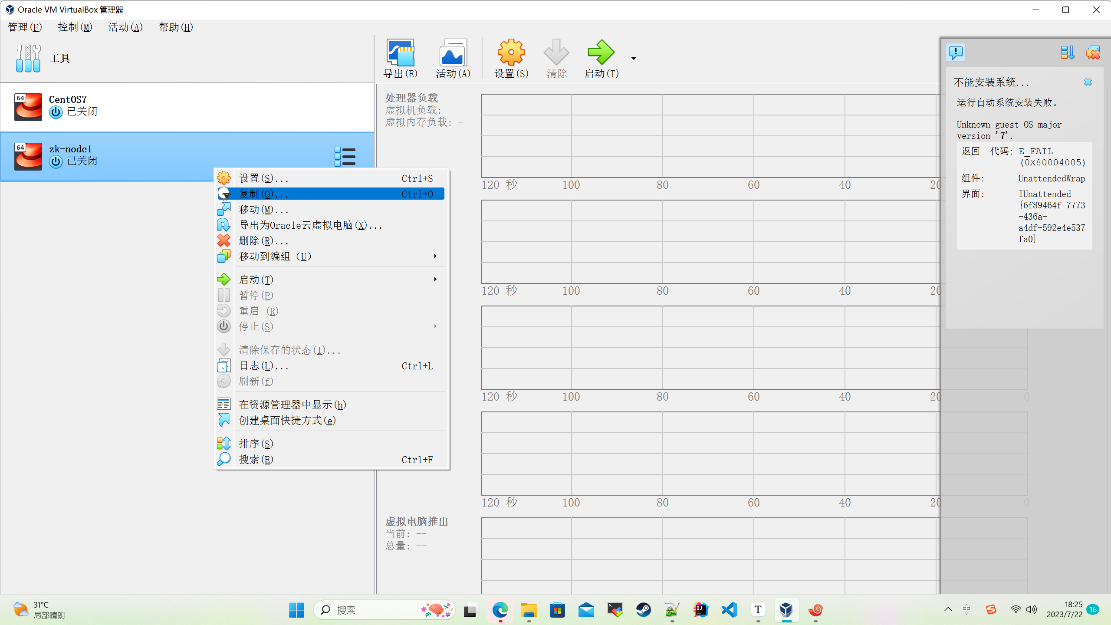Open IntelliJ IDEA from the taskbar
The height and width of the screenshot is (625, 1111).
click(x=700, y=610)
